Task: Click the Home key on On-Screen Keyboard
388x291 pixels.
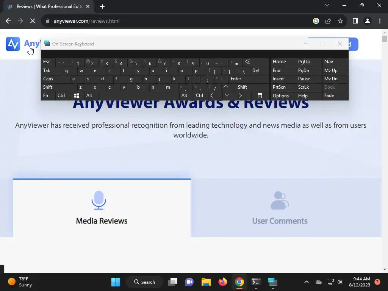Action: tap(283, 62)
